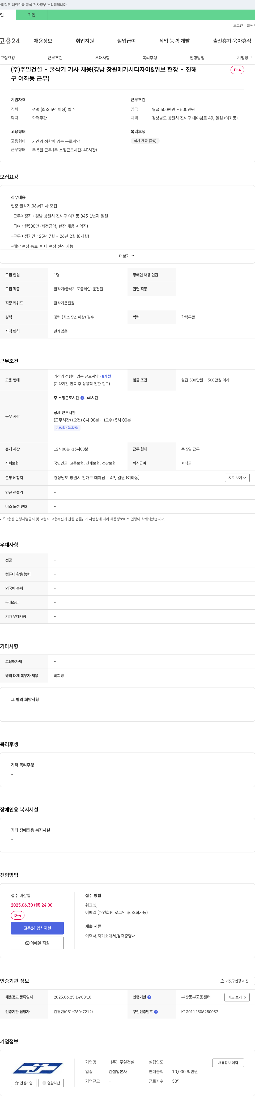Click the 이력서,자기소개서,경력증명서 documents text

pyautogui.click(x=110, y=936)
